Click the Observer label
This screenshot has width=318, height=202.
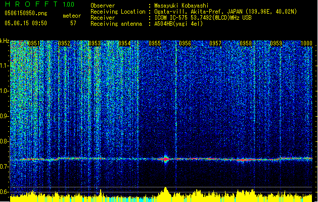coord(103,6)
